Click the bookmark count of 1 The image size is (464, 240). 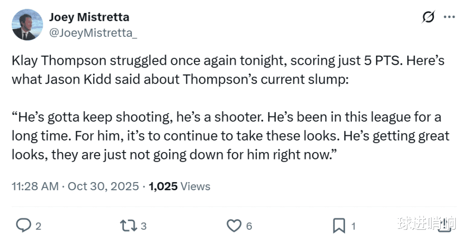tap(353, 226)
